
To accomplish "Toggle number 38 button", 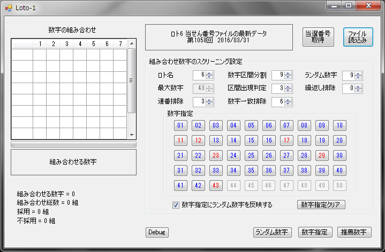I will point(304,171).
